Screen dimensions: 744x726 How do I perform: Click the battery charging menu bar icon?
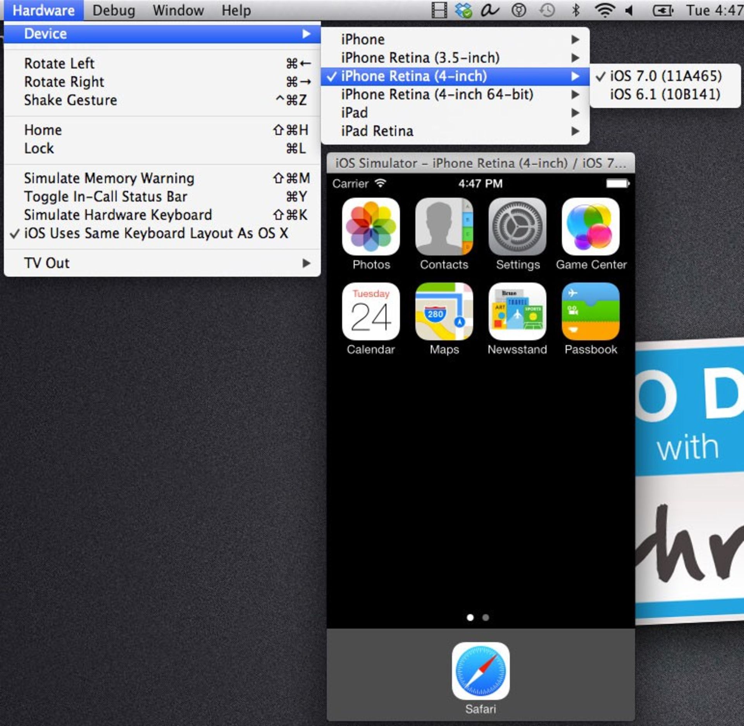coord(663,10)
